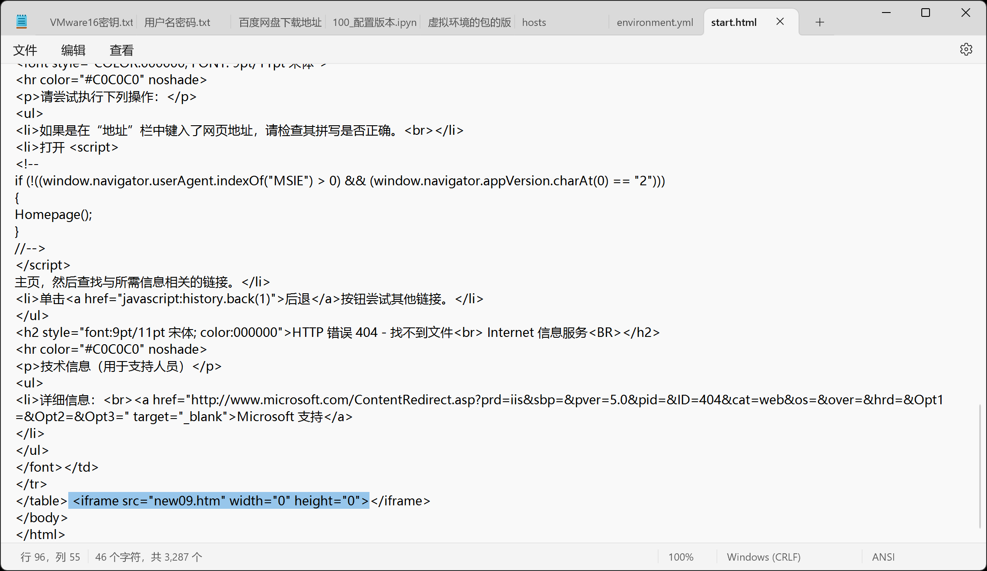
Task: Click row and column position indicator
Action: tap(50, 557)
